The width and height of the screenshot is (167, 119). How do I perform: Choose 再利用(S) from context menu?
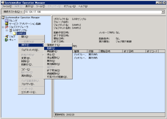[x=31, y=76]
